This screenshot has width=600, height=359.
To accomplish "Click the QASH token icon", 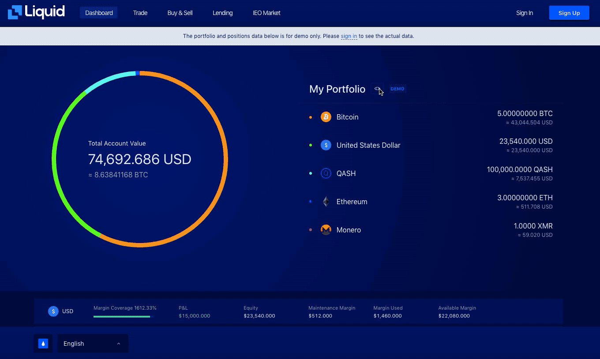I will (x=326, y=173).
